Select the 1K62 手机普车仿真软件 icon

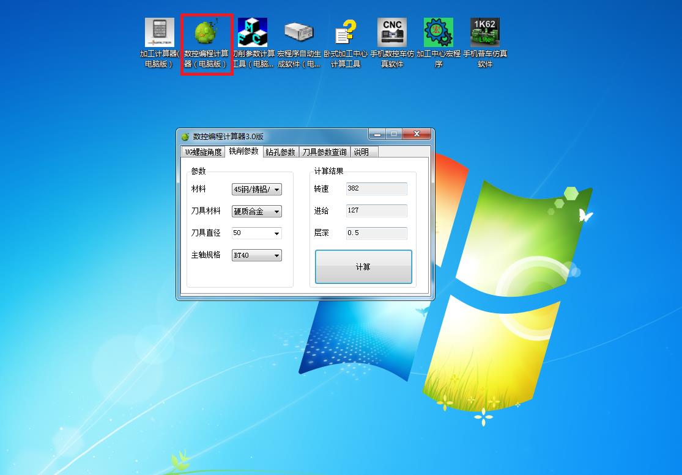point(485,32)
